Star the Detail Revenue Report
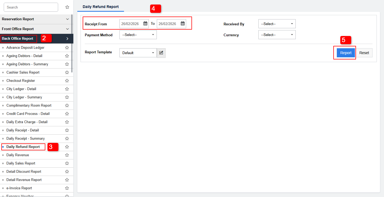Screen dimensions: 384x197 coord(67,180)
